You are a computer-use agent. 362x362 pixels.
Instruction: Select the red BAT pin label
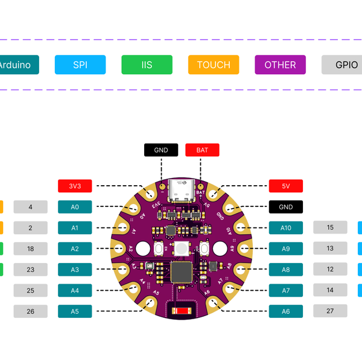[202, 150]
